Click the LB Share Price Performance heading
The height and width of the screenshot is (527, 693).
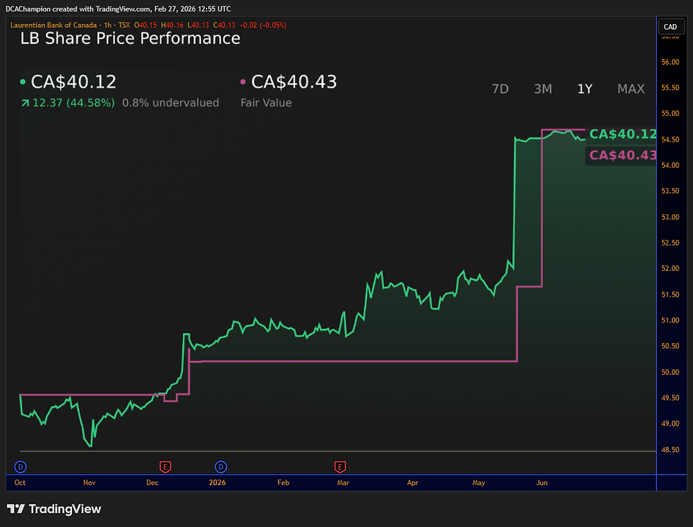click(x=130, y=38)
